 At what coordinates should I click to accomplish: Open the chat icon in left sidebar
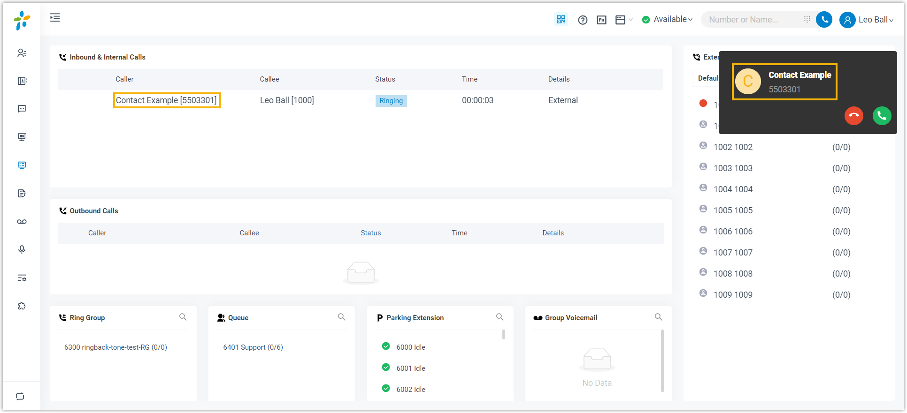click(x=22, y=109)
